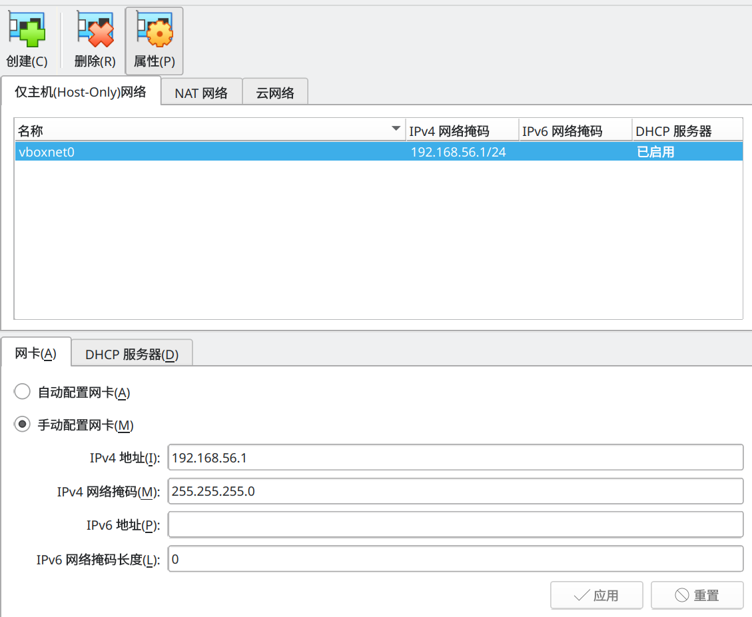Click the 应用 apply button
Viewport: 752px width, 617px height.
point(597,595)
